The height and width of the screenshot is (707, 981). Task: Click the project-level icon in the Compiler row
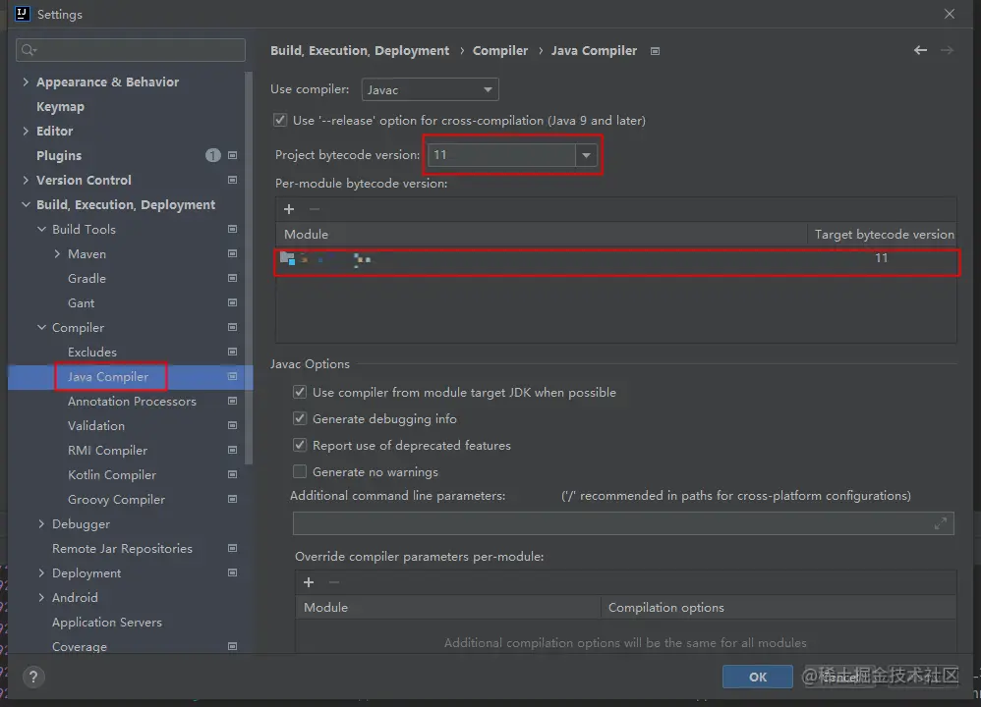coord(232,328)
